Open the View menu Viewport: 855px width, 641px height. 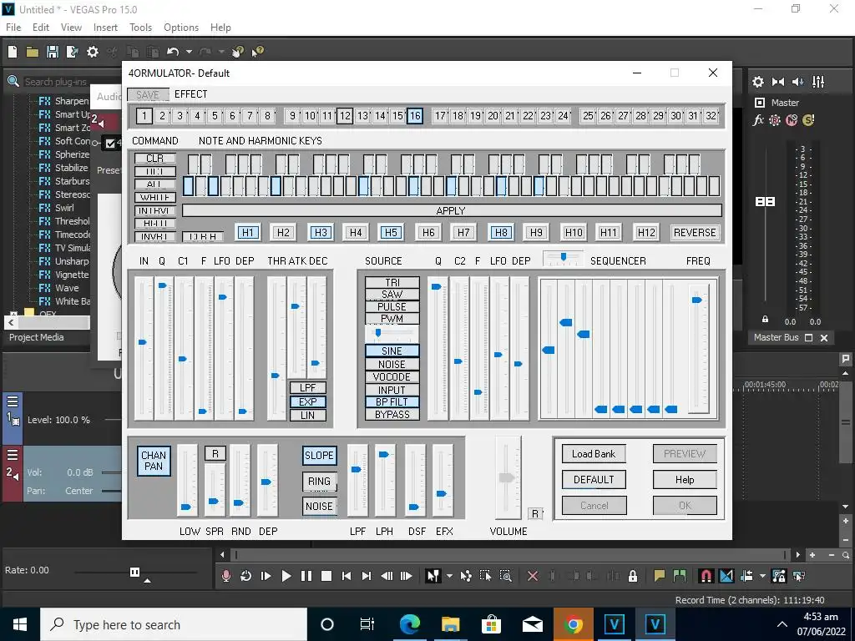71,28
